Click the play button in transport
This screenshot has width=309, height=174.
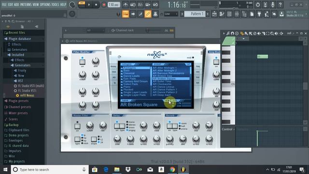pos(89,5)
